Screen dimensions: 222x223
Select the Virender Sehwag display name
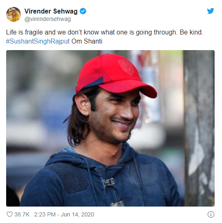pos(51,11)
